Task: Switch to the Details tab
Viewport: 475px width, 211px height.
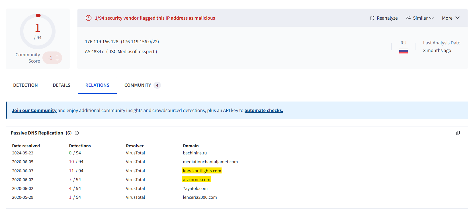Action: click(x=62, y=85)
